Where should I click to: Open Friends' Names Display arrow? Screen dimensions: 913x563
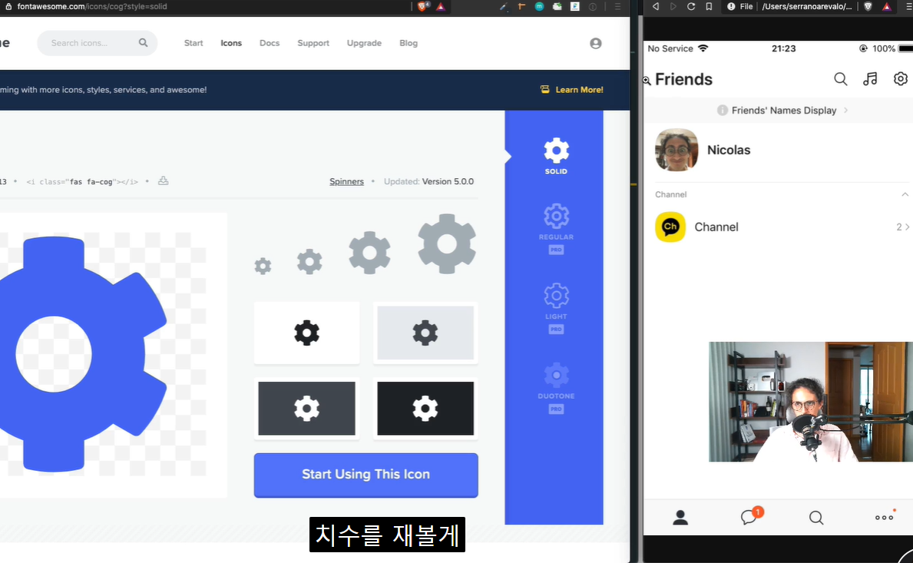coord(846,110)
